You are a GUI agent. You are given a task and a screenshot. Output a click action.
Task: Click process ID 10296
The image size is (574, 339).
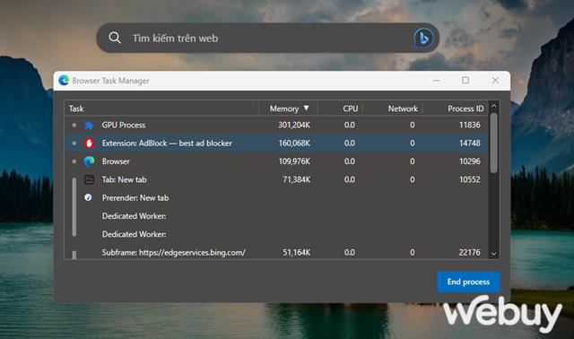coord(470,161)
